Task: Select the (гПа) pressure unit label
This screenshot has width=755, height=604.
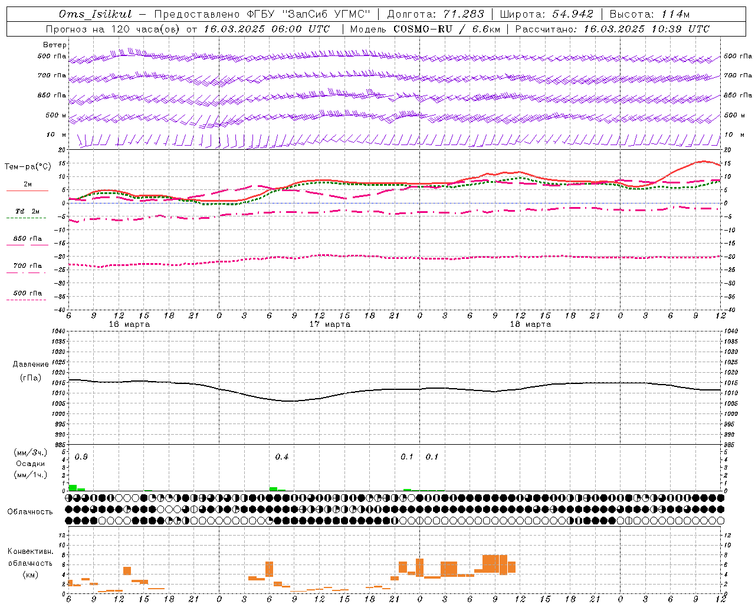Action: coord(31,378)
